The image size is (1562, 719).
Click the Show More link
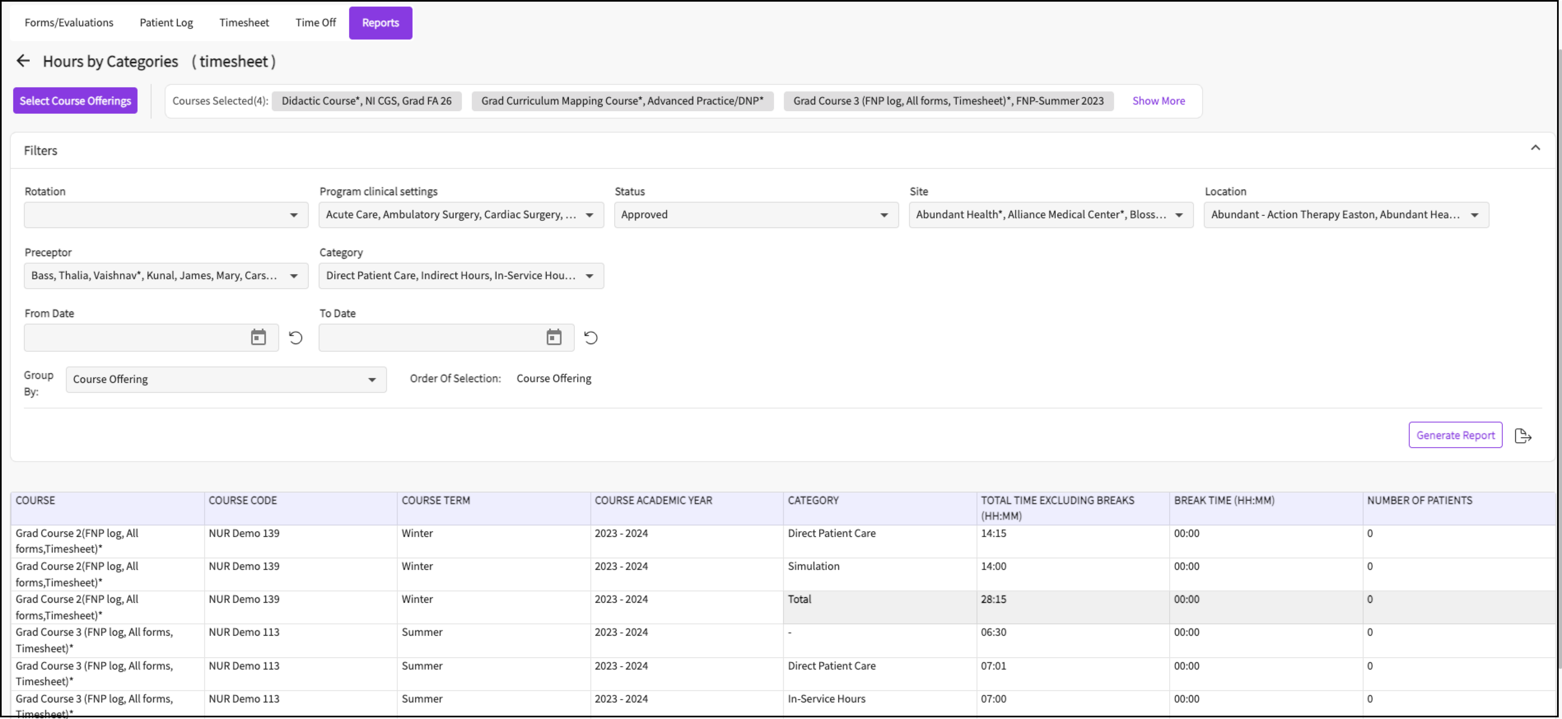point(1158,100)
